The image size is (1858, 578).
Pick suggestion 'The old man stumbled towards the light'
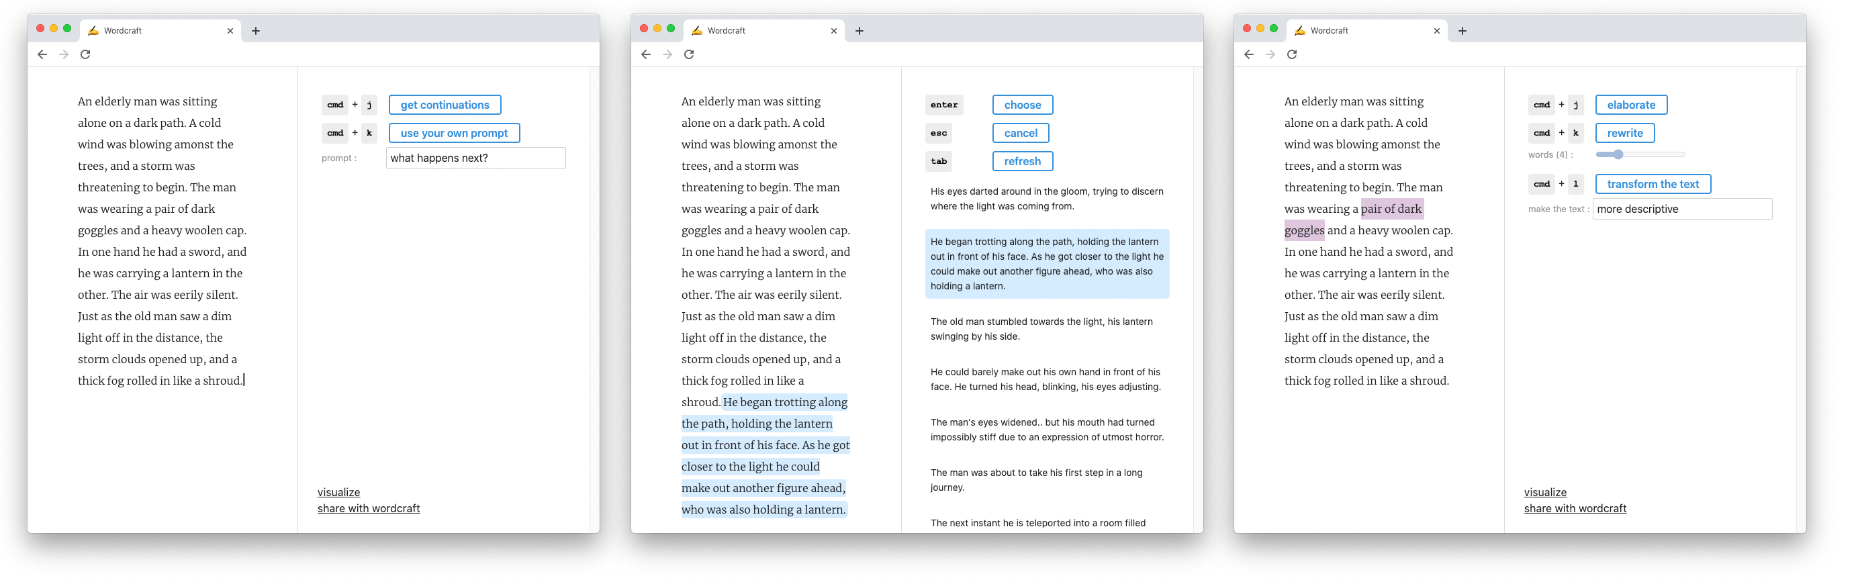click(1048, 330)
